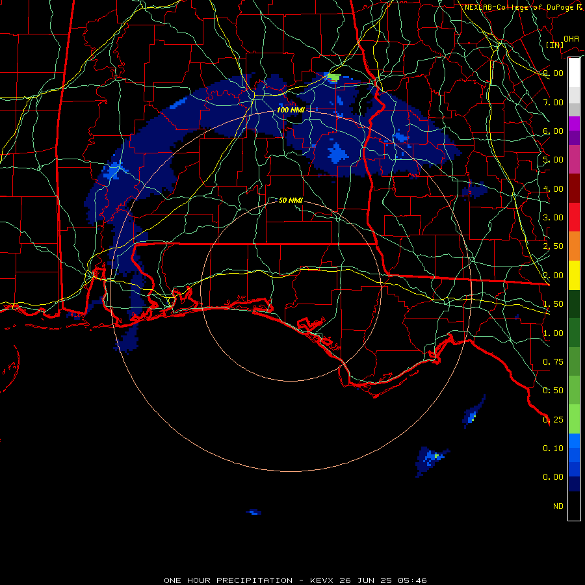The height and width of the screenshot is (585, 585).
Task: Click the 0.50 legend value
Action: [553, 391]
